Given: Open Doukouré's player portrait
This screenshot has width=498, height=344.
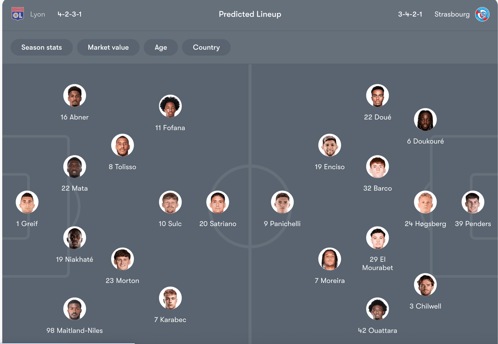Looking at the screenshot, I should tap(425, 120).
